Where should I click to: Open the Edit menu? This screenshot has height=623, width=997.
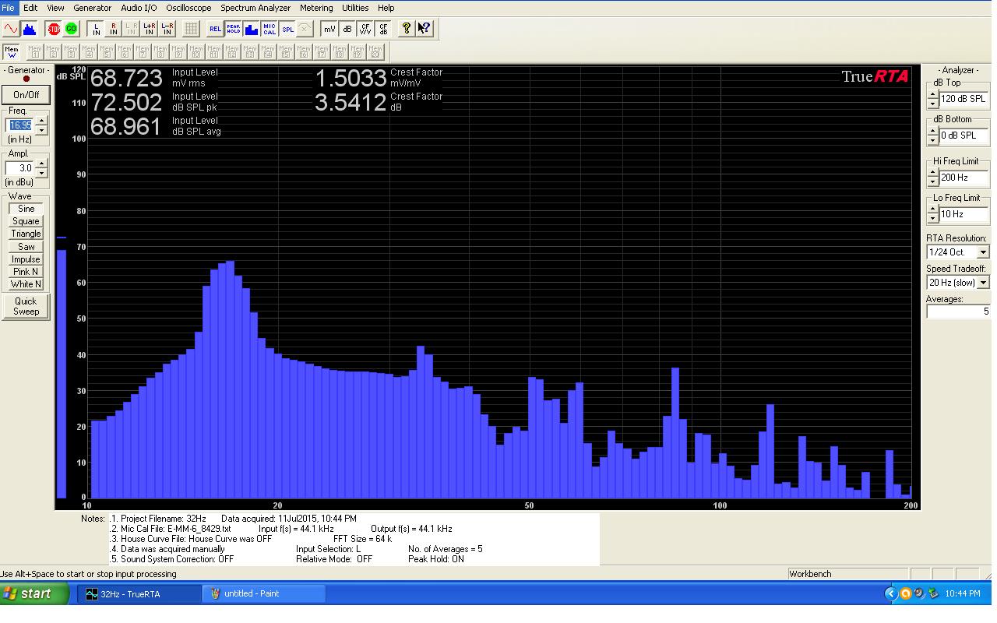pyautogui.click(x=30, y=8)
